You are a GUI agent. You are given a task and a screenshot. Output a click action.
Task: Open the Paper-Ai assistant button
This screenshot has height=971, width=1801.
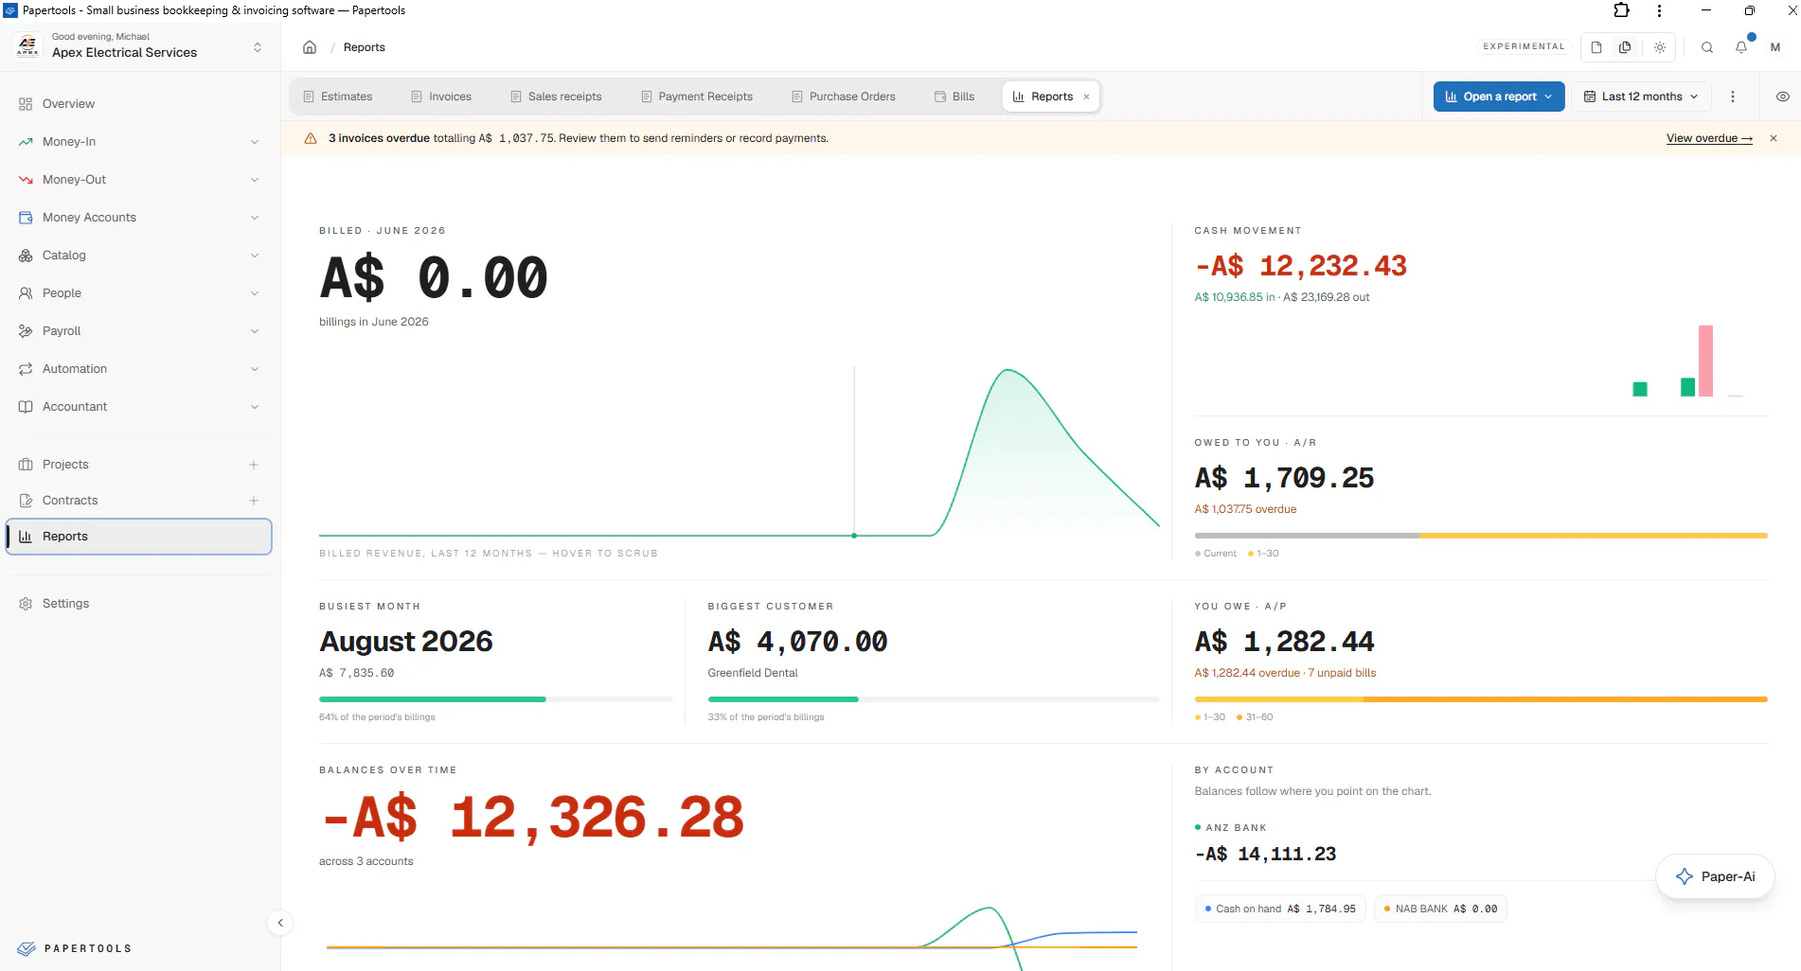(x=1715, y=876)
